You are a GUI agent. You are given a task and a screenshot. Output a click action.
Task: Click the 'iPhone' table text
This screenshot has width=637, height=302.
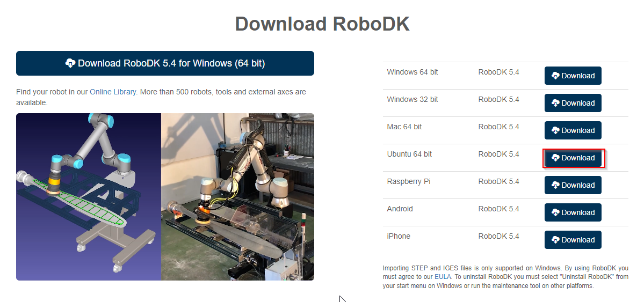tap(399, 236)
